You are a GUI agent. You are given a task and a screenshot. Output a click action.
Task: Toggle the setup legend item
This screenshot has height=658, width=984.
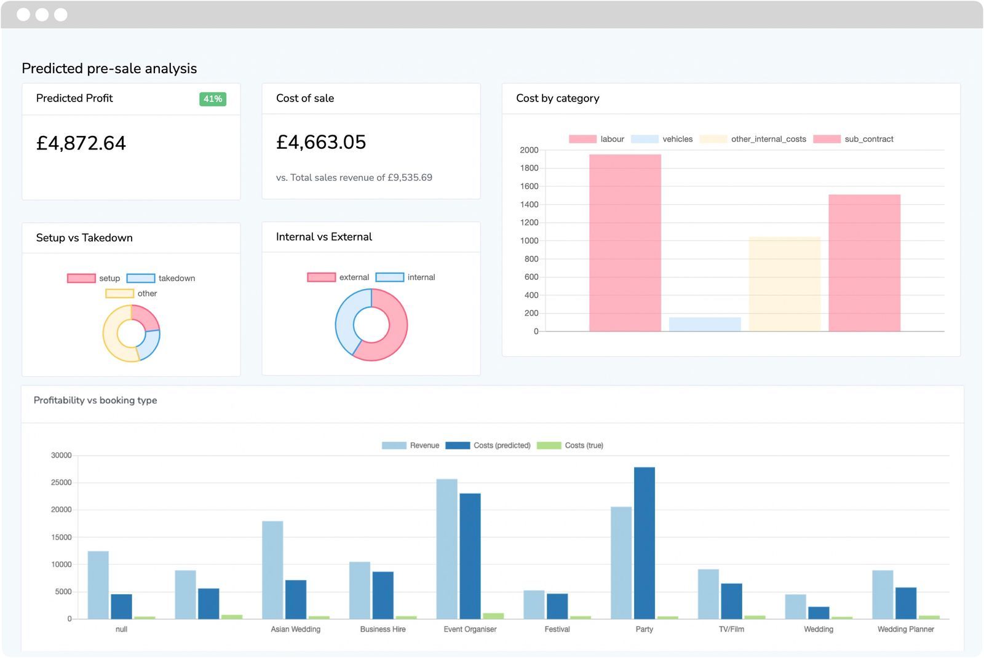[x=93, y=278]
